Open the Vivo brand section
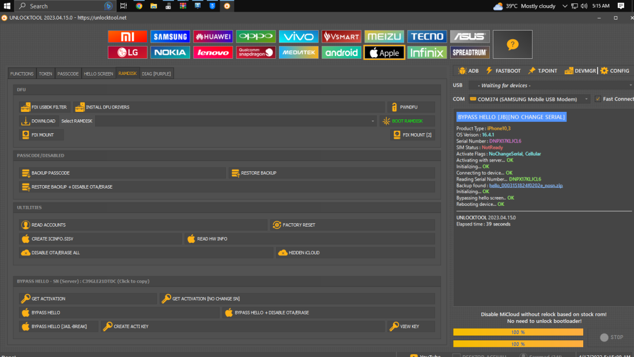The height and width of the screenshot is (357, 634). [x=299, y=37]
